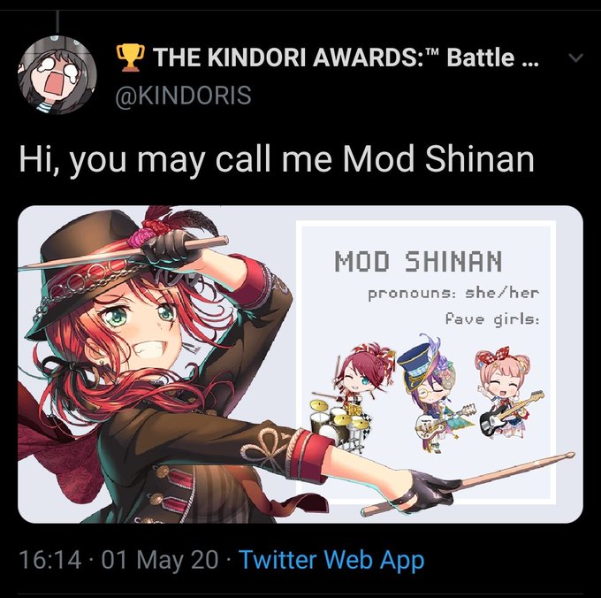The image size is (601, 598).
Task: Click the purple-haired top hat chibi guitarist
Action: (435, 393)
